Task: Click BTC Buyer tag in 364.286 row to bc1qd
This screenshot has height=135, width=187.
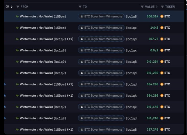Action: point(101,84)
